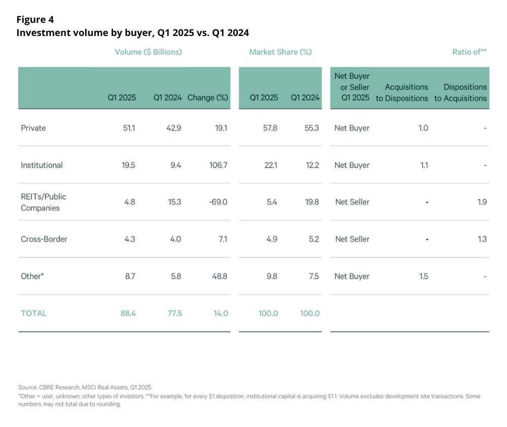Click the -69.0 change value for REITs
The image size is (507, 427).
(218, 202)
